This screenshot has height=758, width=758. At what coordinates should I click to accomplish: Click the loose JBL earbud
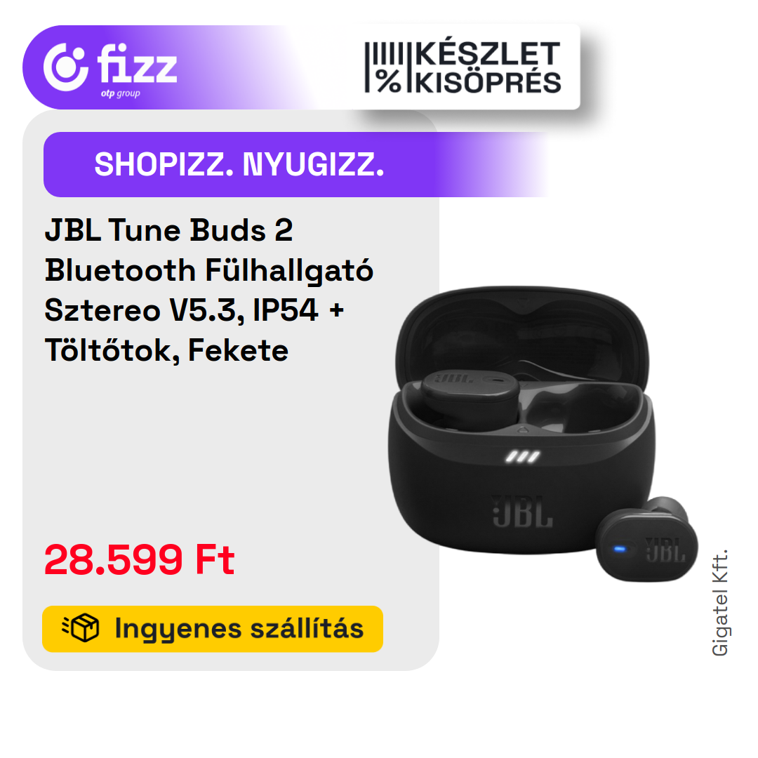[x=646, y=539]
